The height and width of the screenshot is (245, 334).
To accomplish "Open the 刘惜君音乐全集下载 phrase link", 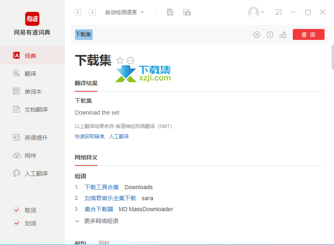I will click(110, 198).
